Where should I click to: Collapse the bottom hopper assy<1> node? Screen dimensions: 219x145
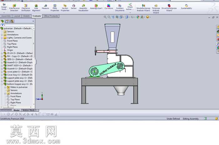point(2,84)
